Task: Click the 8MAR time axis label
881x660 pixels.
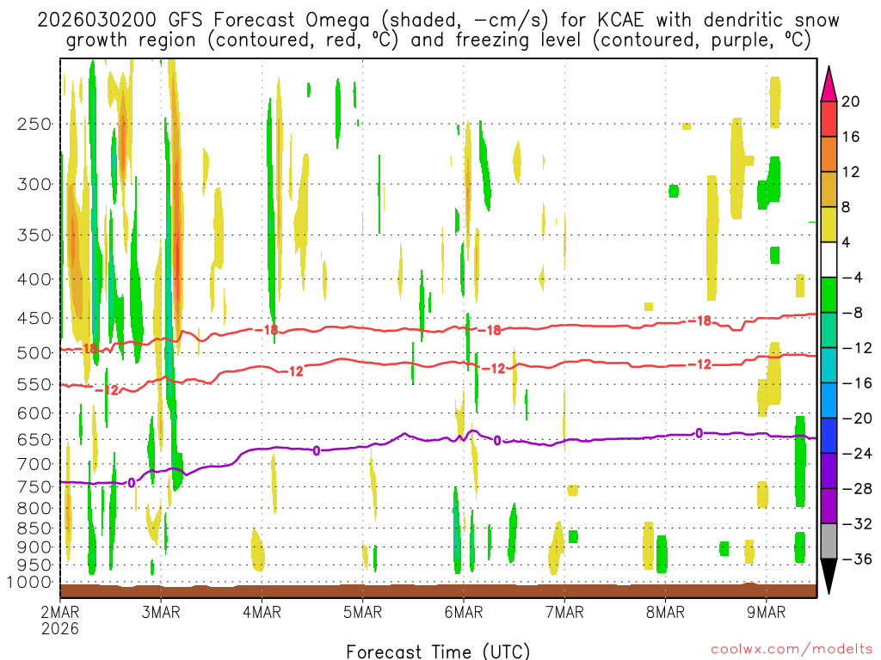Action: 665,612
